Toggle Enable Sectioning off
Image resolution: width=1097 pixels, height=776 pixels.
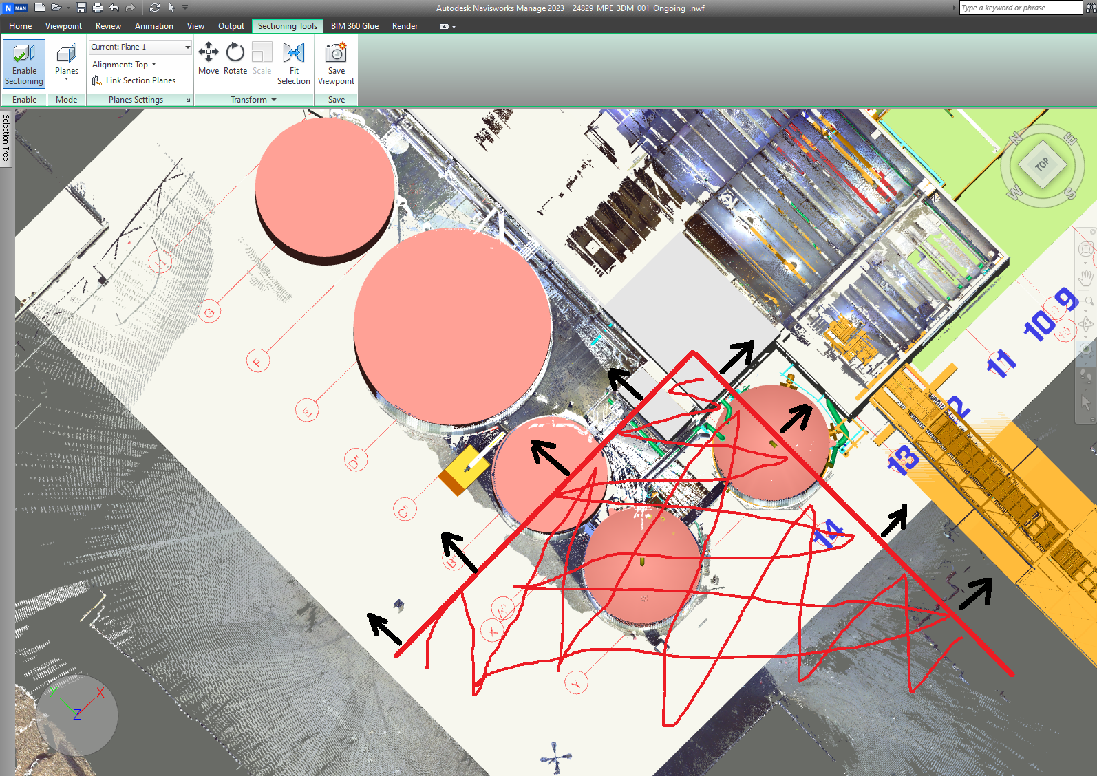(x=24, y=63)
